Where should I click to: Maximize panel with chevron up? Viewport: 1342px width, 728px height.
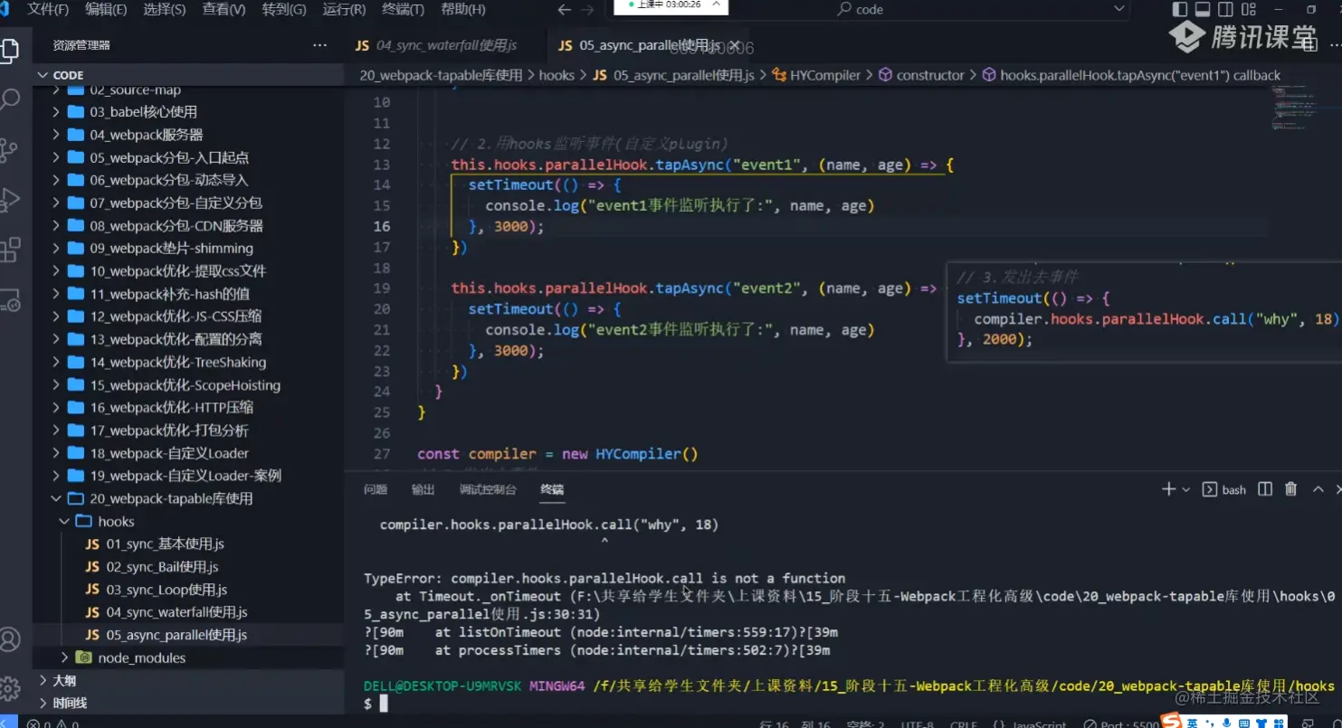[1318, 489]
